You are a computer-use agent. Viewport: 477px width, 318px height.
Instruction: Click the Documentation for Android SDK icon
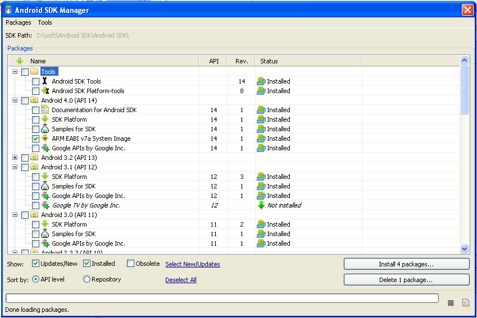coord(45,109)
